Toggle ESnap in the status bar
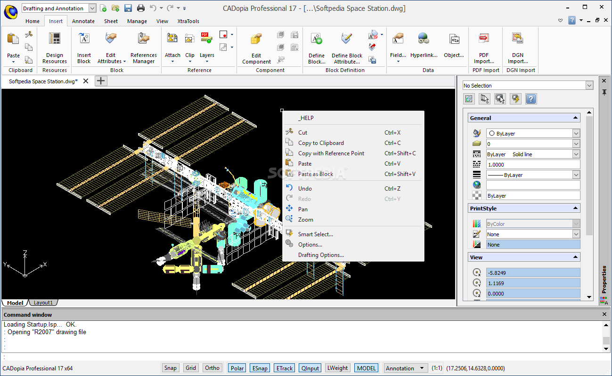 [x=260, y=368]
